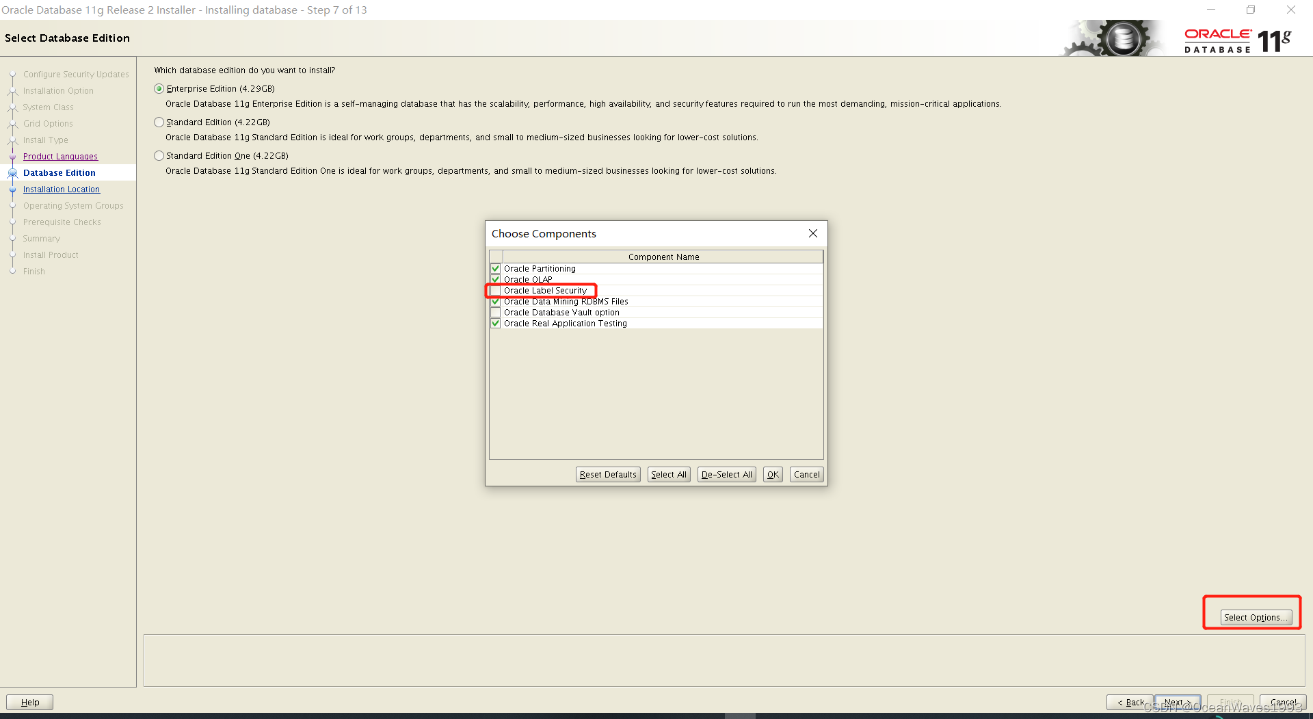
Task: Click the Installation Option step label
Action: 58,91
